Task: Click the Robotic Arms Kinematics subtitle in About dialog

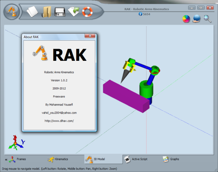Action: pyautogui.click(x=59, y=72)
